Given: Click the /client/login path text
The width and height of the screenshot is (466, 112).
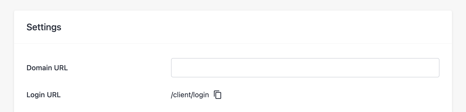Looking at the screenshot, I should [x=190, y=95].
